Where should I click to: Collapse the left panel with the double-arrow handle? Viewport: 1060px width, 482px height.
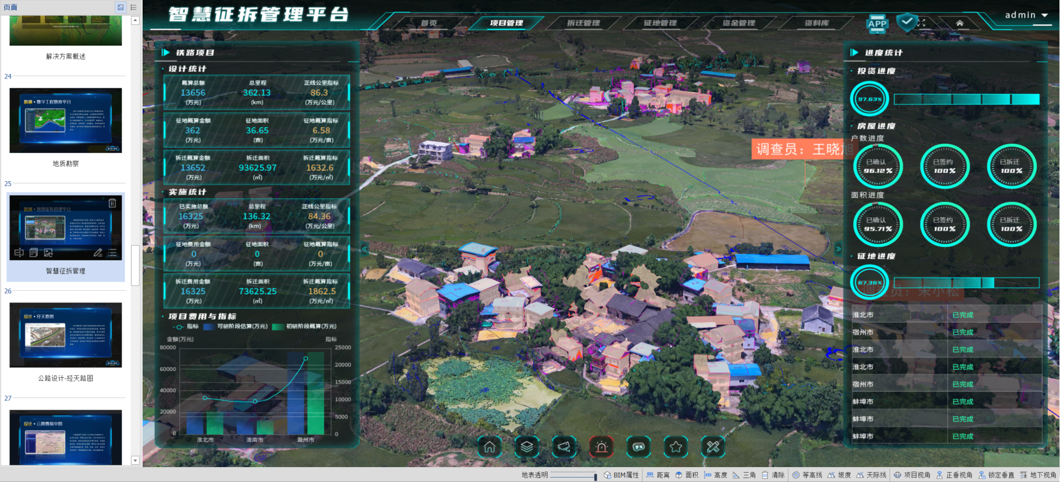[364, 249]
